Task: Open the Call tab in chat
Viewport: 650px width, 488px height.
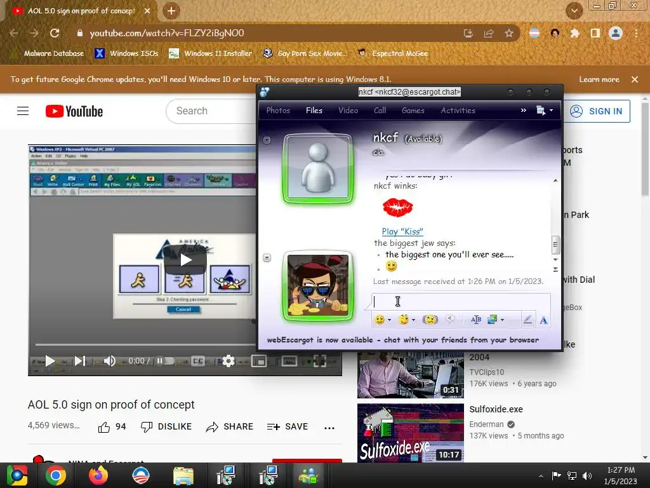Action: (x=380, y=111)
